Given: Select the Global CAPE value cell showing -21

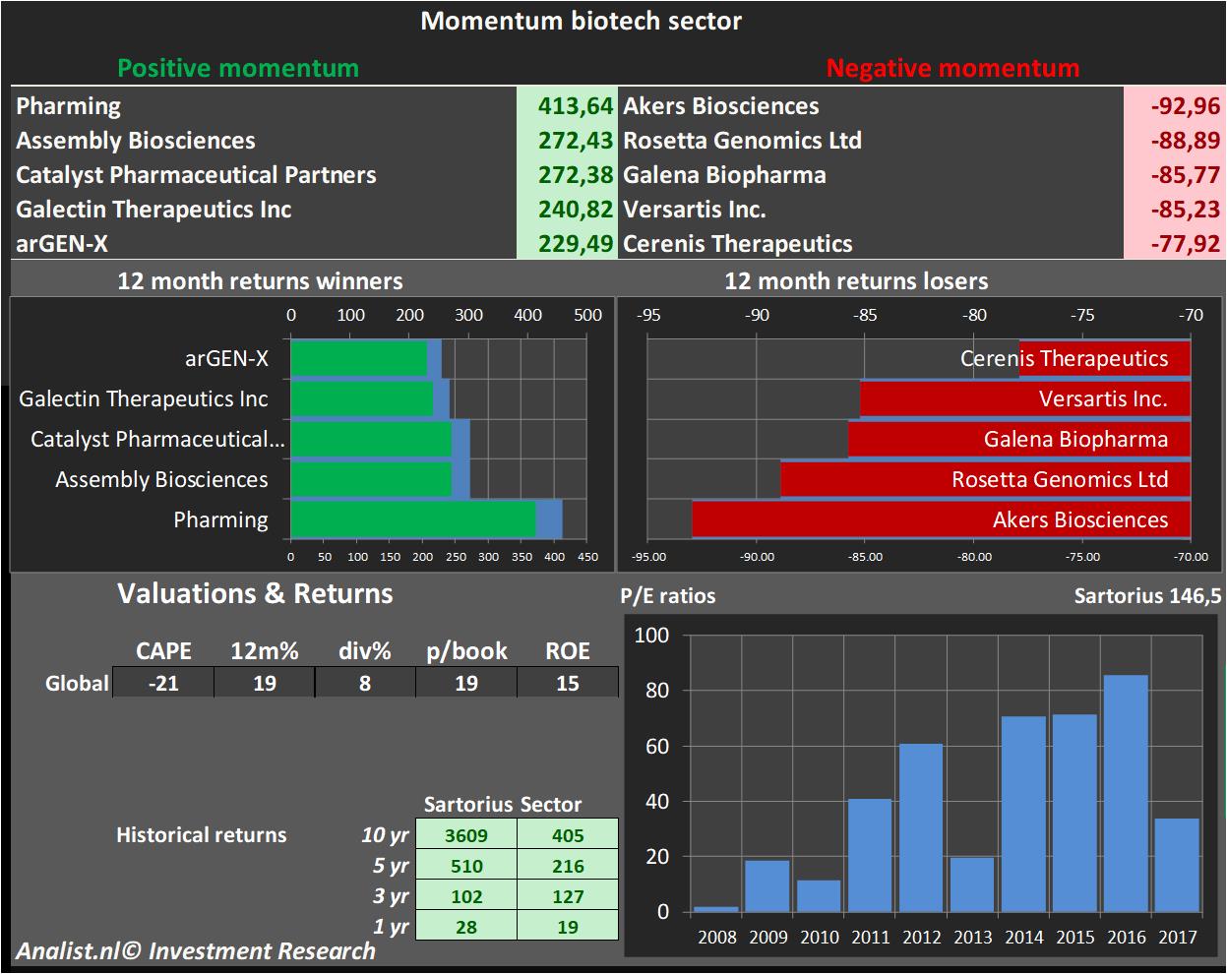Looking at the screenshot, I should pyautogui.click(x=163, y=683).
